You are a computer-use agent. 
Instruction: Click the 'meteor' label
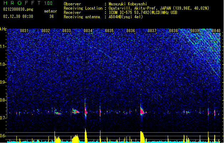click(51, 11)
